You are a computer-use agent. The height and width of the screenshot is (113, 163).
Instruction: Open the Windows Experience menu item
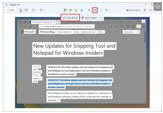64,32
